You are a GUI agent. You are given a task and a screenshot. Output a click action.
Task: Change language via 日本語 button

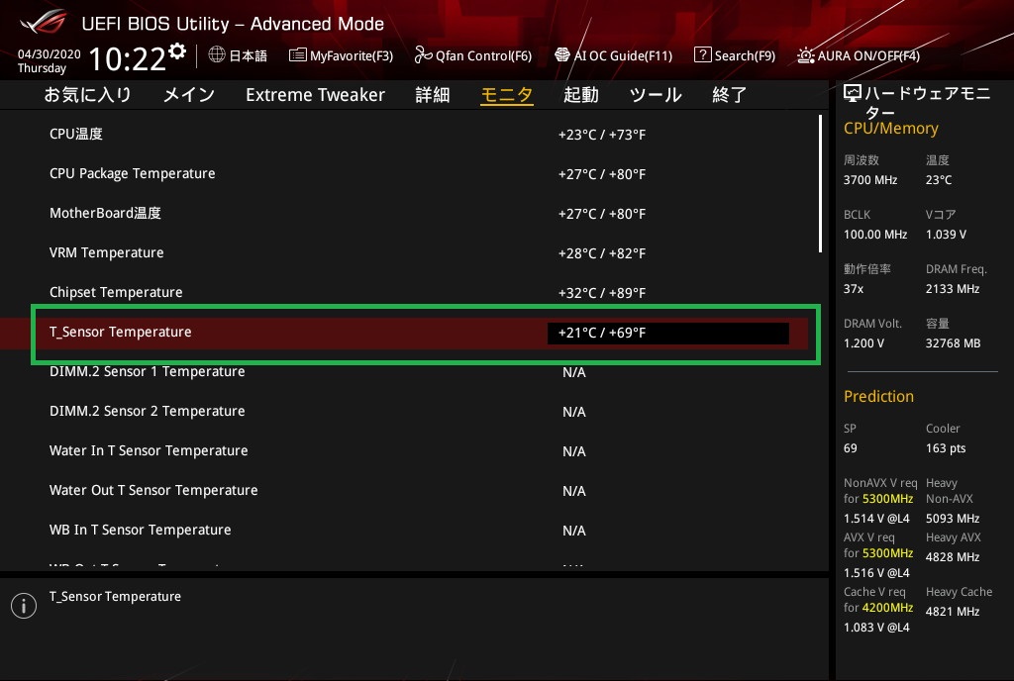[x=238, y=55]
